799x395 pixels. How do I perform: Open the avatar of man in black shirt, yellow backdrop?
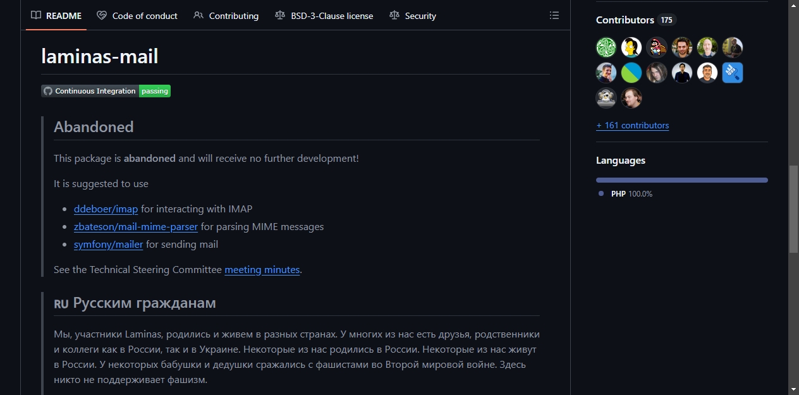733,47
